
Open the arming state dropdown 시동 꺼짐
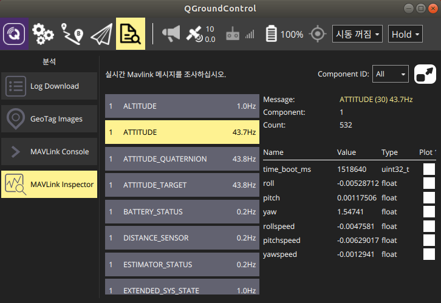point(357,34)
